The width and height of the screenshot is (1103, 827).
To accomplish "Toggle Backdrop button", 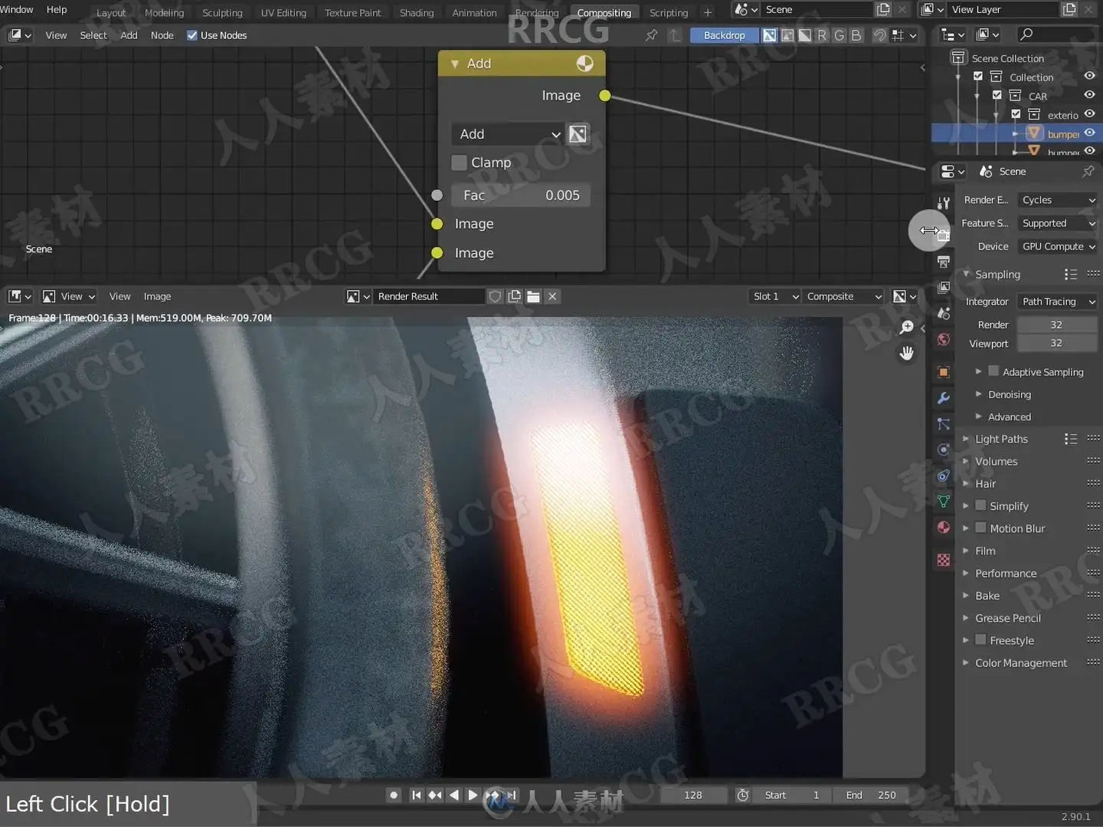I will coord(724,35).
